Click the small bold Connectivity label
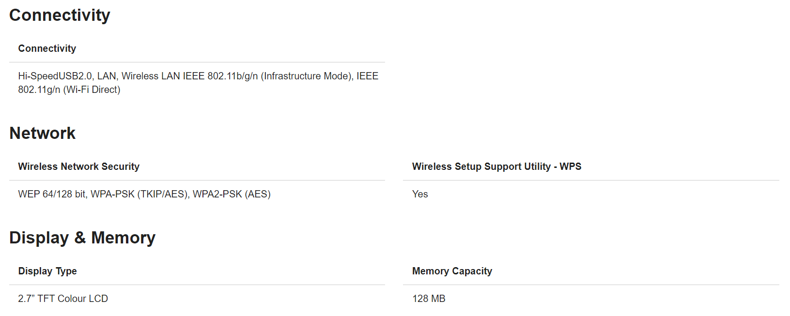This screenshot has height=316, width=790. pos(47,48)
